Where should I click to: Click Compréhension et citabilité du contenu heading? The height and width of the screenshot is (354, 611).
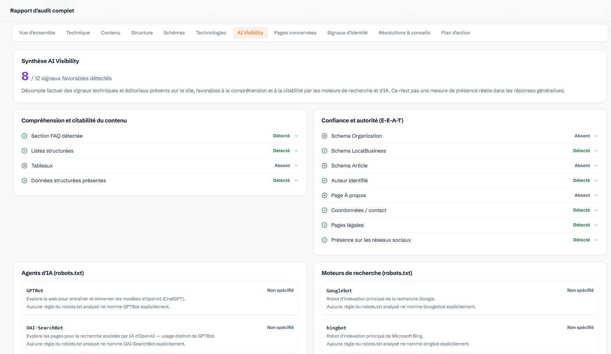coord(74,120)
